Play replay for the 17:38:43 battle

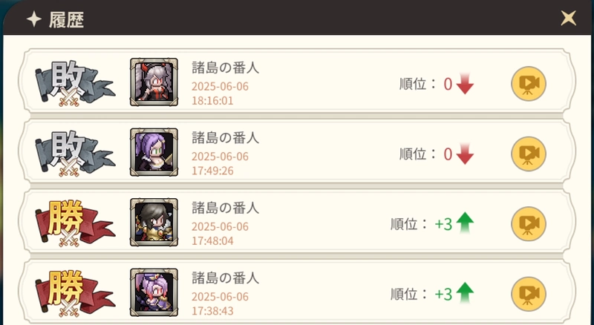pos(529,294)
